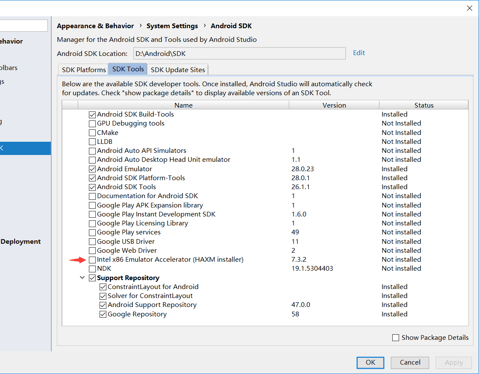Screen dimensions: 479x374
Task: Click NDK version 19.1.5304403
Action: tap(312, 269)
